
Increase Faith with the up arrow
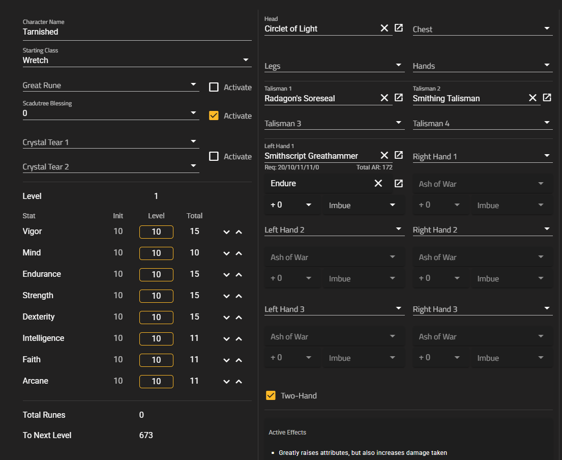(x=239, y=360)
